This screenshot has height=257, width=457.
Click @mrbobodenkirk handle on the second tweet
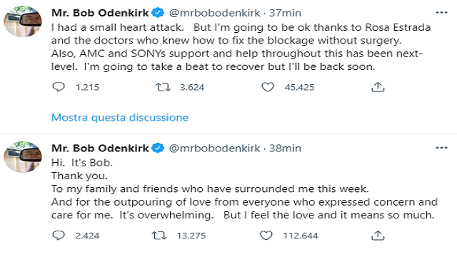pyautogui.click(x=214, y=148)
